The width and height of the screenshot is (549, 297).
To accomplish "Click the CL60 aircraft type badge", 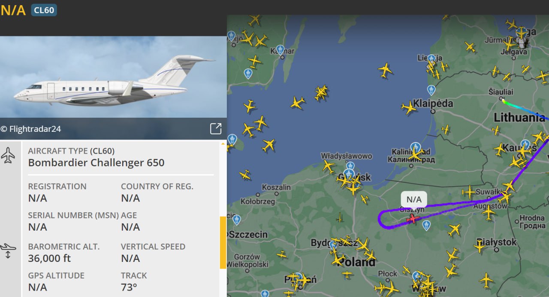I will (44, 10).
